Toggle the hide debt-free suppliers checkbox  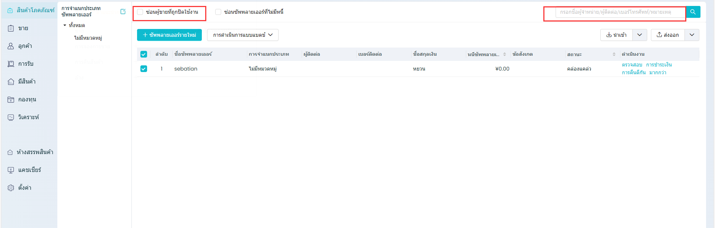218,12
